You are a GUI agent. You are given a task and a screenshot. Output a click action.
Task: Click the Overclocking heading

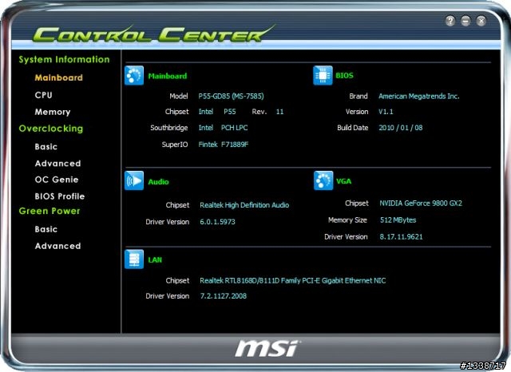tap(51, 129)
